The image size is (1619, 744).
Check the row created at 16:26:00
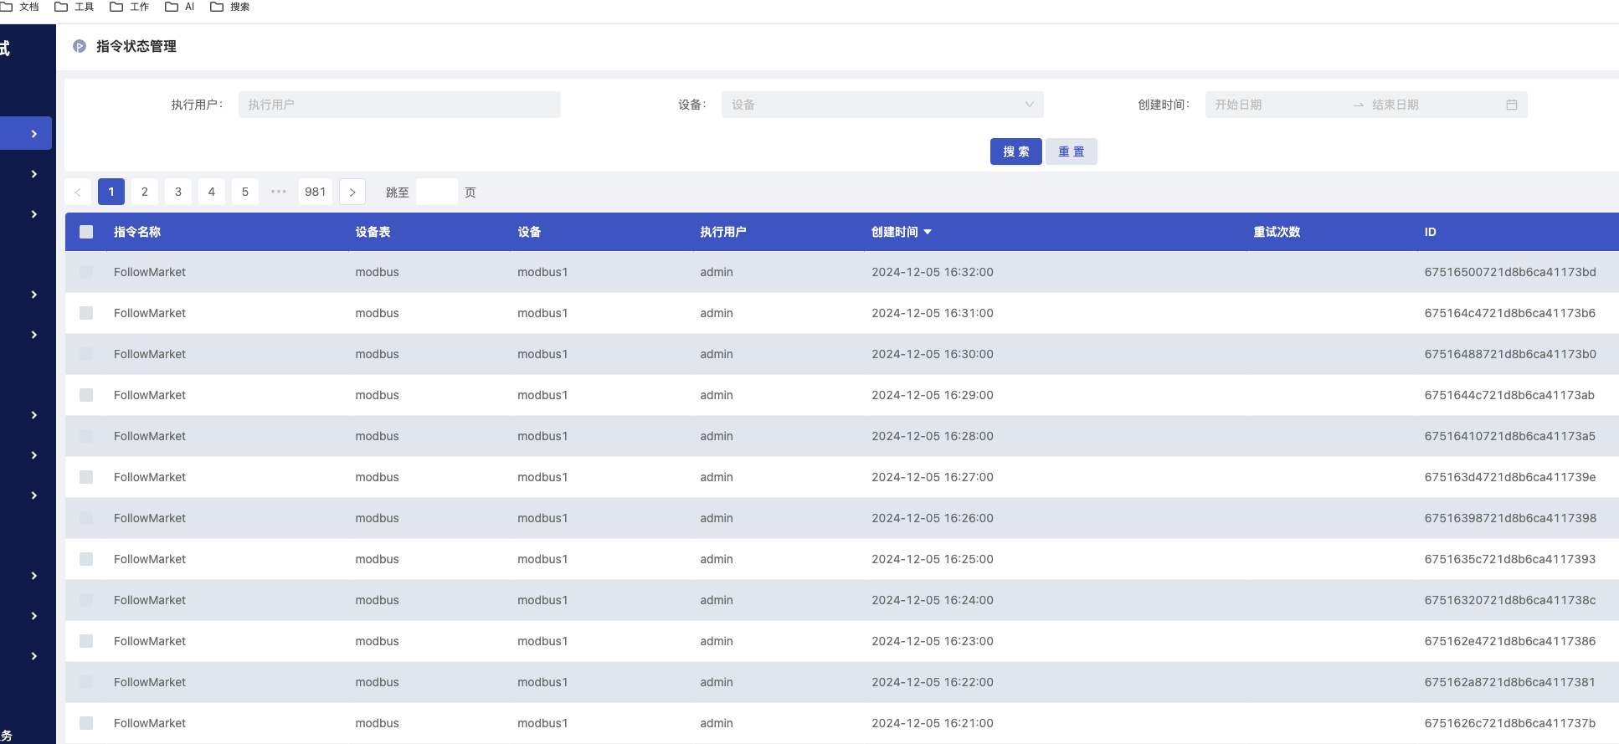pyautogui.click(x=86, y=518)
